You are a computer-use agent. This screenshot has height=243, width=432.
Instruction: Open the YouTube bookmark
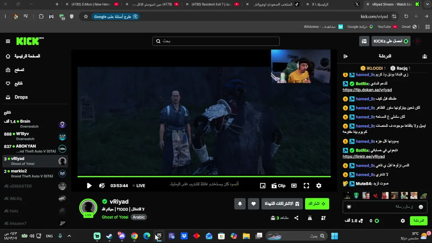coord(387,27)
